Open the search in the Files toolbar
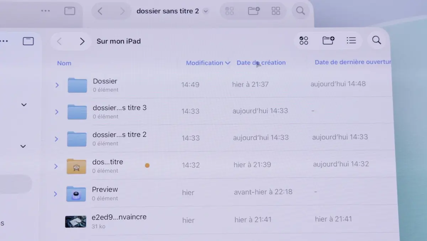Screen dimensions: 427x241 pyautogui.click(x=376, y=40)
